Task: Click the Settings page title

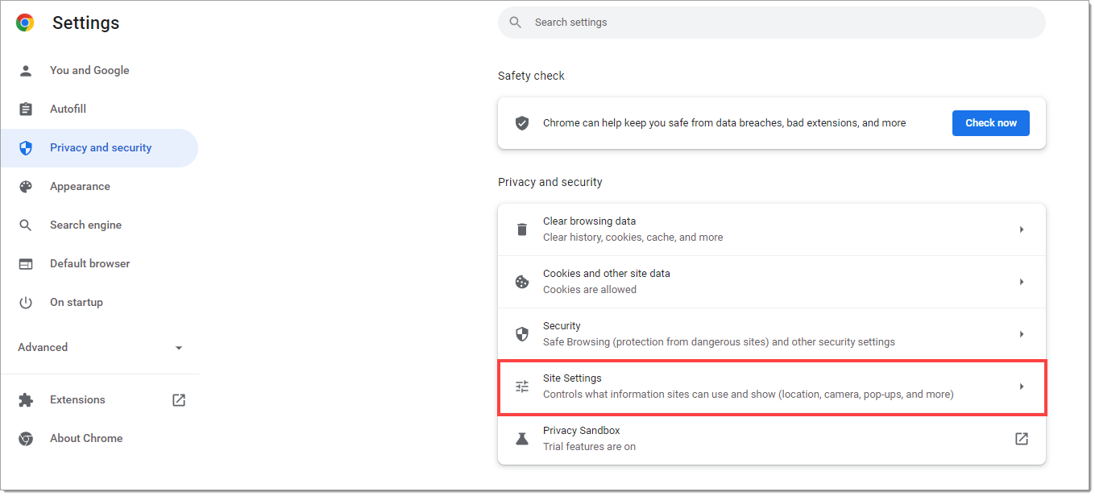Action: [86, 23]
